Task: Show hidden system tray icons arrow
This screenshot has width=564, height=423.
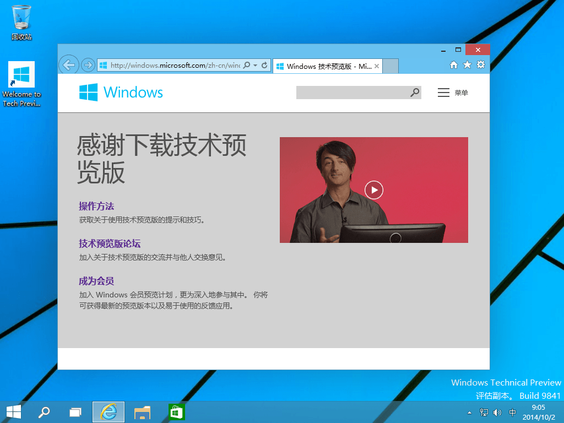Action: click(x=469, y=412)
